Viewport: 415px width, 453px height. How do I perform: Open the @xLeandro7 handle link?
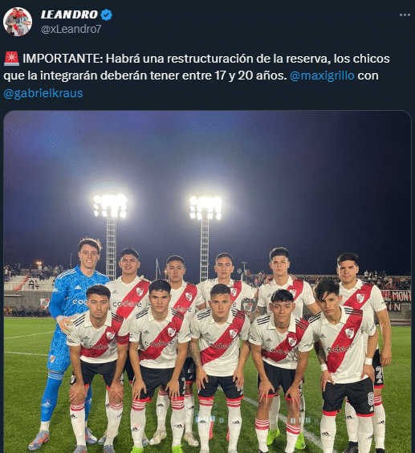[x=71, y=29]
